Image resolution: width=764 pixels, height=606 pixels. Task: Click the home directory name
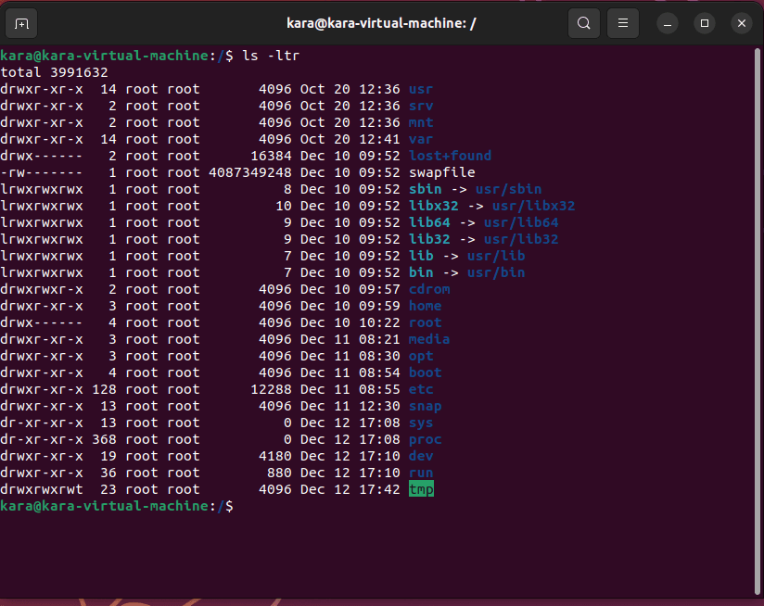coord(425,306)
